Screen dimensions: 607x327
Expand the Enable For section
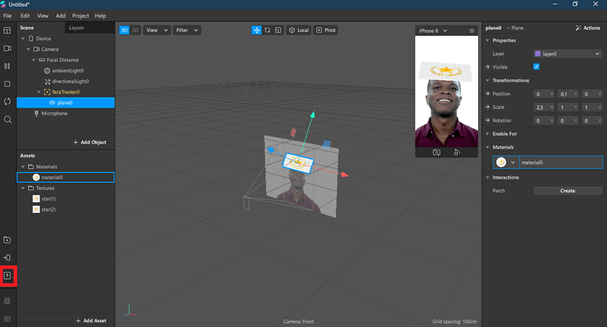tap(487, 134)
